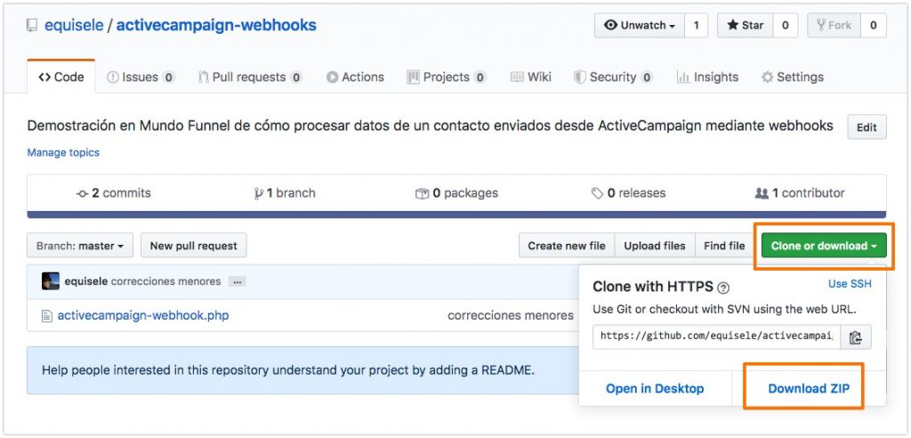911x438 pixels.
Task: Open the 2 commits history link
Action: (x=114, y=193)
